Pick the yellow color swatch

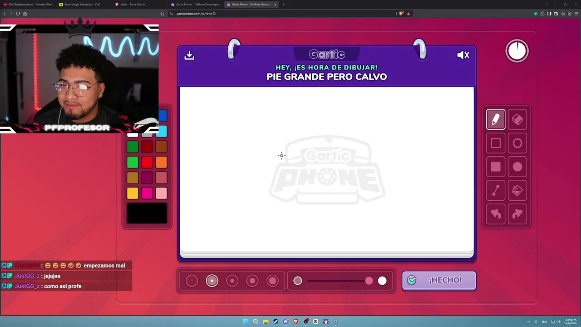tap(133, 193)
